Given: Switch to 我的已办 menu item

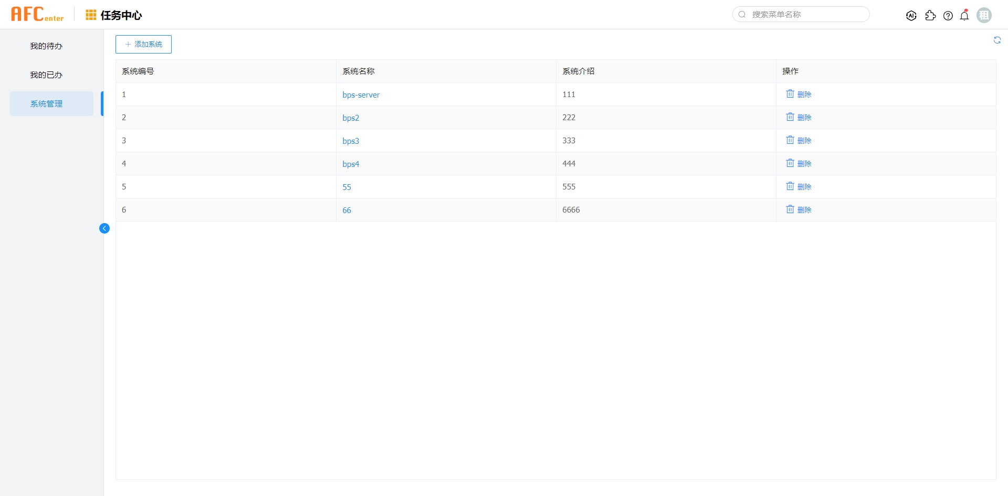Looking at the screenshot, I should tap(46, 75).
